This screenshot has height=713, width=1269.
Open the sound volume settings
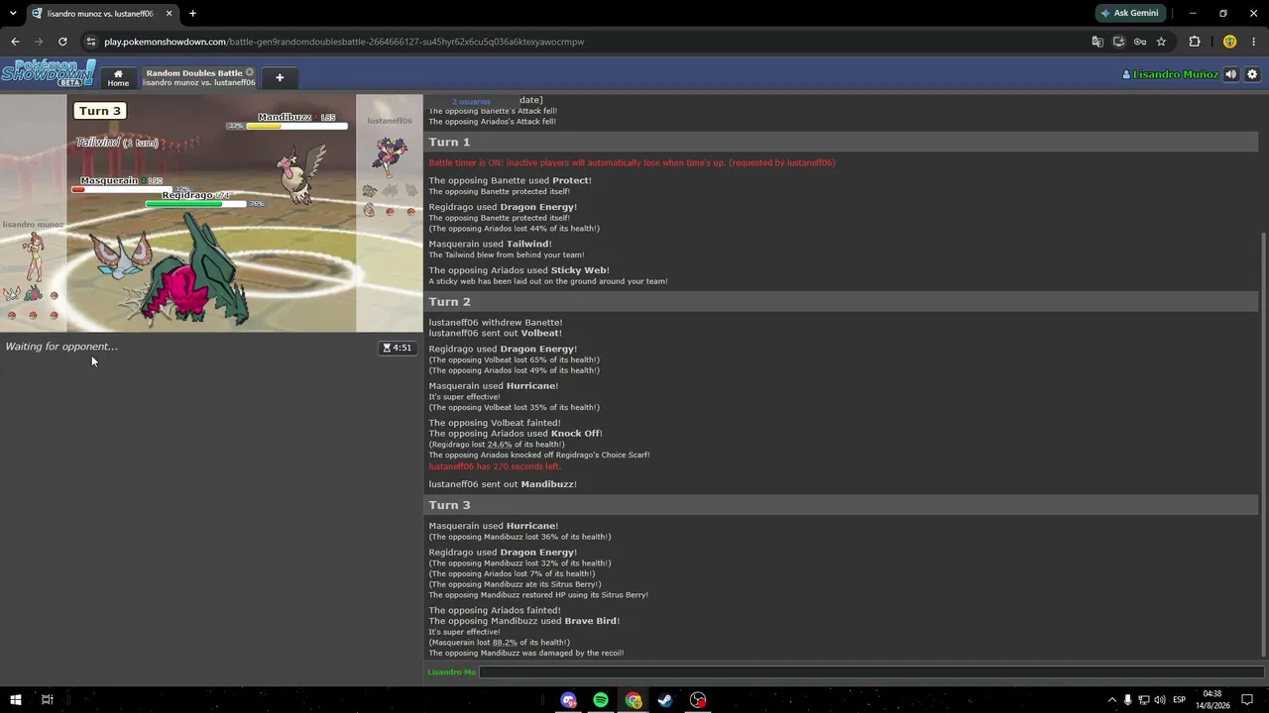[x=1230, y=74]
